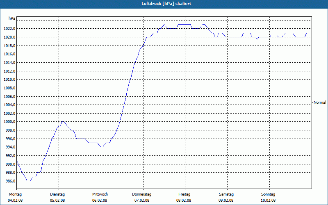The height and width of the screenshot is (205, 328).
Task: Click the 1020,0 y-axis value
Action: point(9,37)
